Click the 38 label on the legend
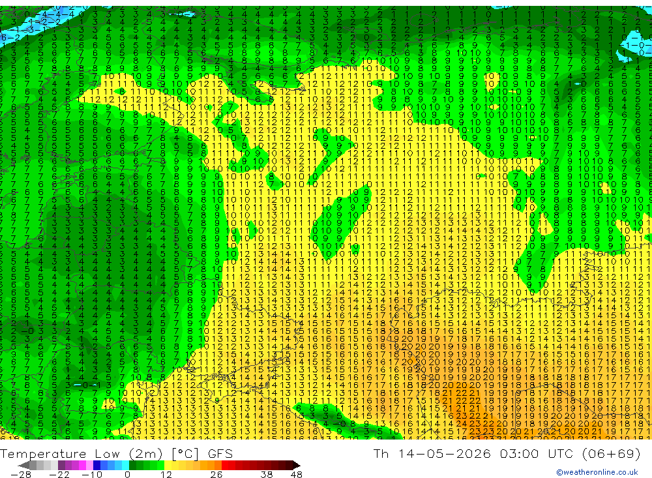652x478 pixels. tap(267, 475)
